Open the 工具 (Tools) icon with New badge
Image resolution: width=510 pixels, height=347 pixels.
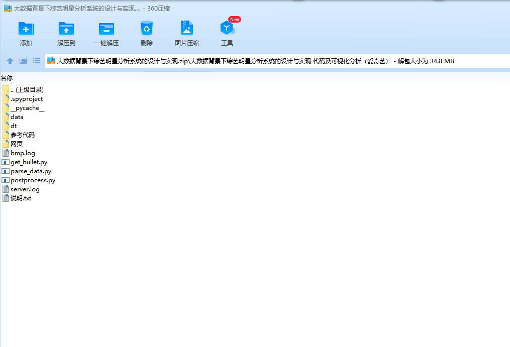(x=227, y=28)
